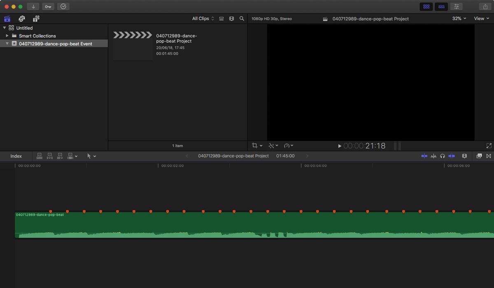The height and width of the screenshot is (288, 494).
Task: Open the Keyword Editor key icon
Action: tap(48, 7)
